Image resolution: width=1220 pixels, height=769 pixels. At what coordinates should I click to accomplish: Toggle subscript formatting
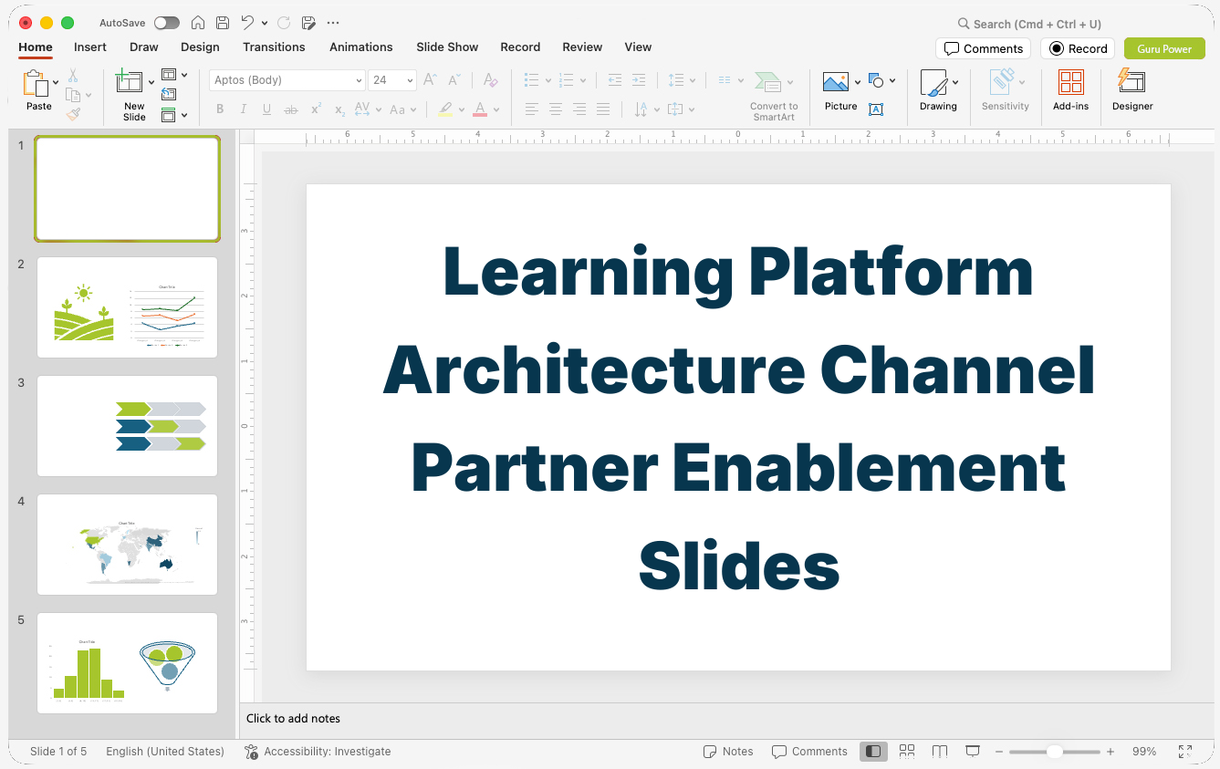pyautogui.click(x=339, y=109)
